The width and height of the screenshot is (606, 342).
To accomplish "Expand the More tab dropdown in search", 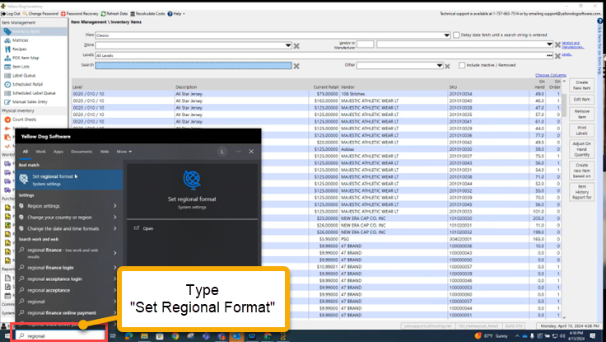I will [124, 152].
